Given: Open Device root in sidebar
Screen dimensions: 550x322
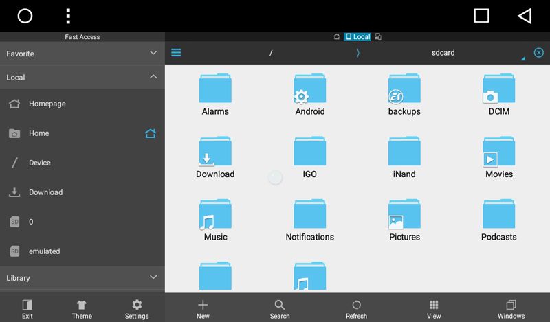Looking at the screenshot, I should [x=82, y=163].
